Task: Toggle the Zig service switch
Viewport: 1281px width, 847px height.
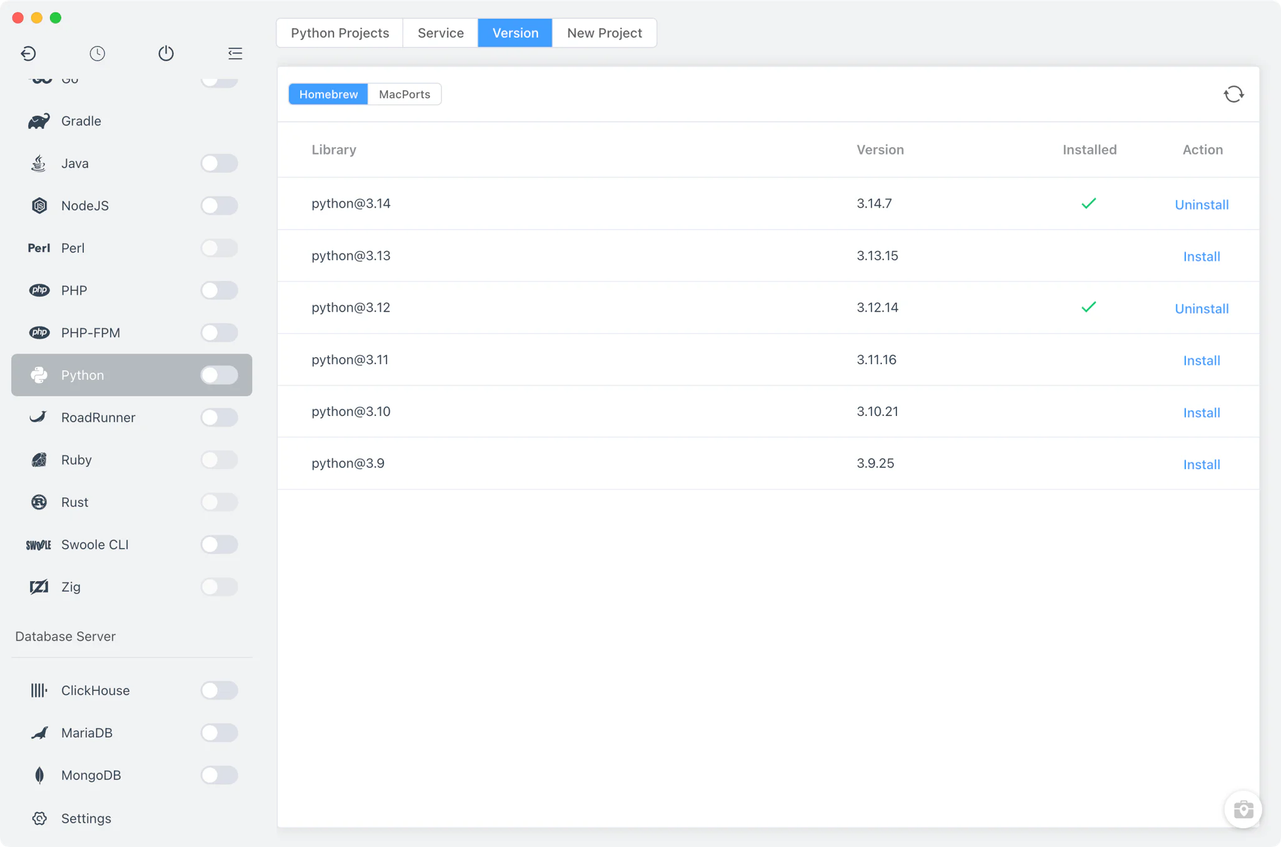Action: (219, 587)
